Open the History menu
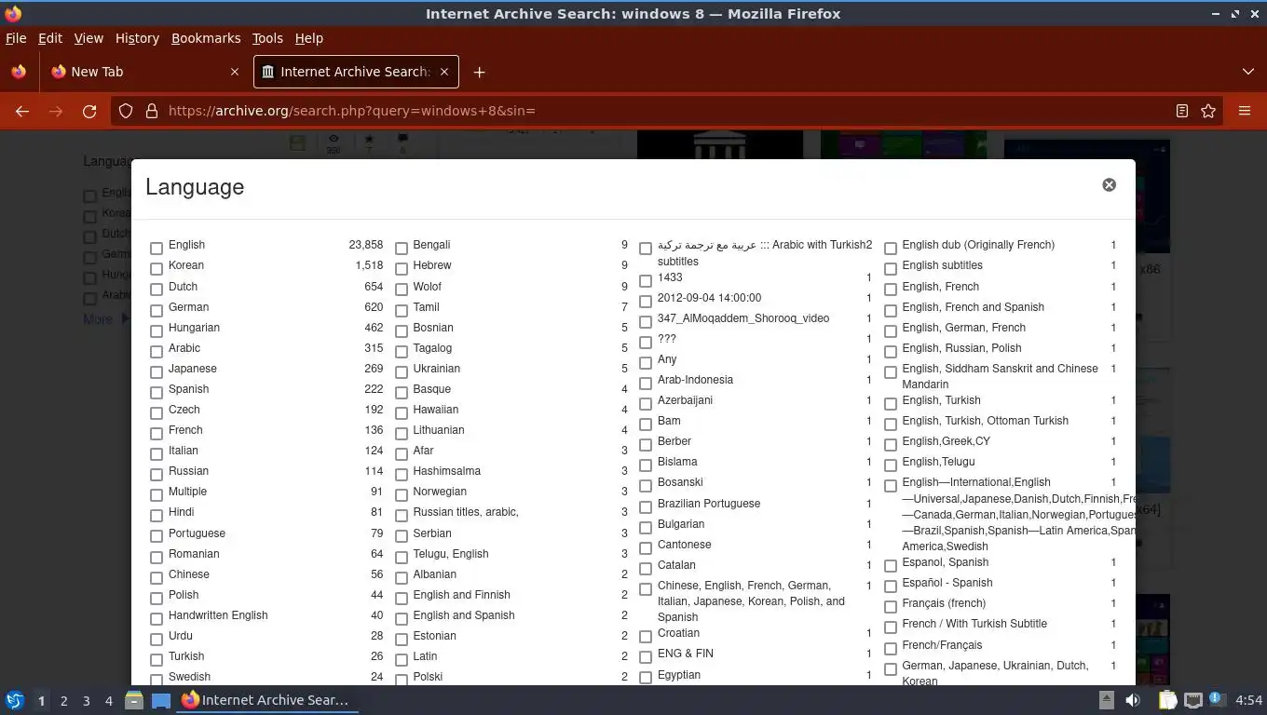This screenshot has width=1267, height=715. tap(137, 38)
